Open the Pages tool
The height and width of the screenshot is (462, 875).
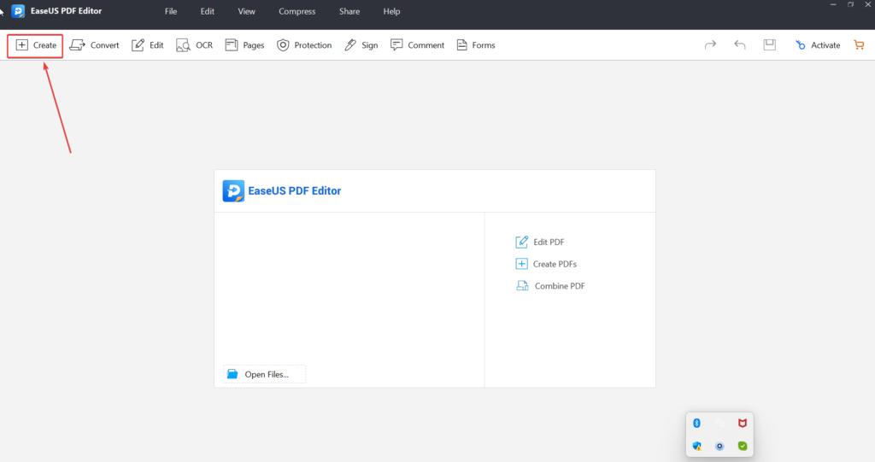244,45
